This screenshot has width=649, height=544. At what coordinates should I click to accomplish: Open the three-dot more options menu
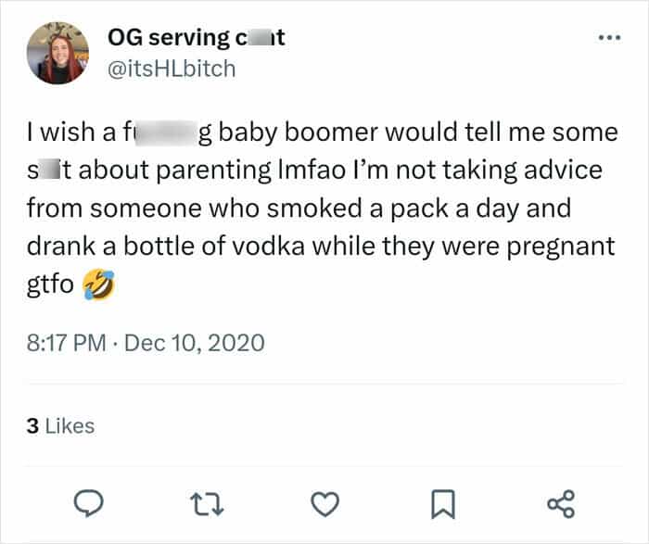click(610, 38)
